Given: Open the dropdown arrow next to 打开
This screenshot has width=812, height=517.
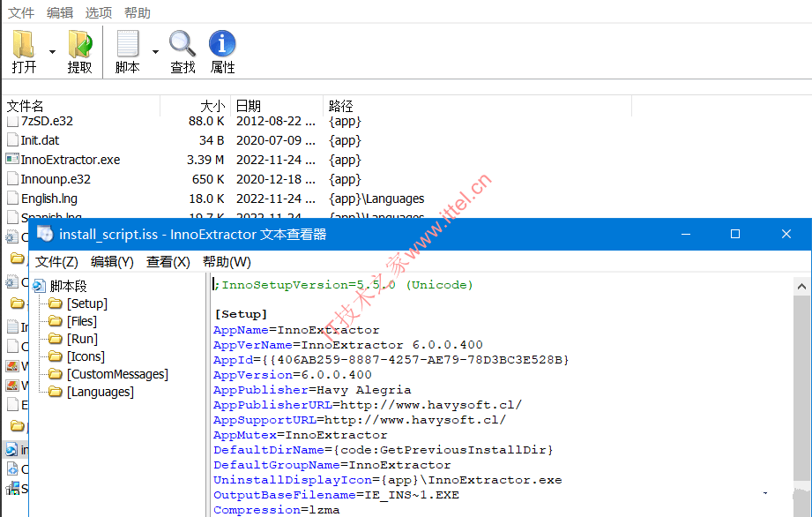Looking at the screenshot, I should tap(52, 52).
